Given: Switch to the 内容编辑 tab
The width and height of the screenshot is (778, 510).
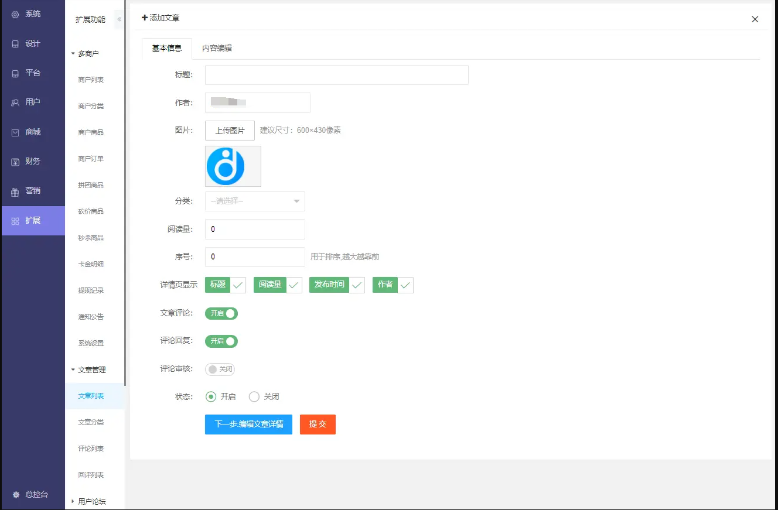Looking at the screenshot, I should (217, 48).
